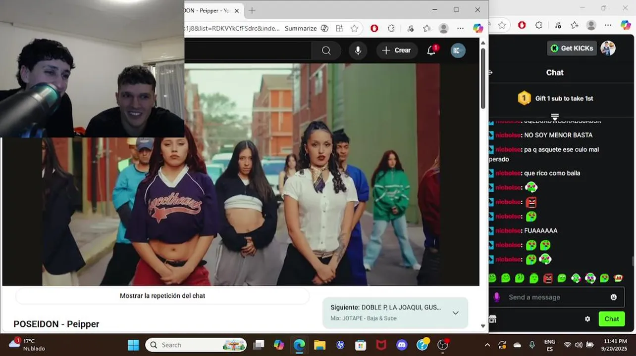Viewport: 636px width, 356px height.
Task: Click Summarize in the address bar
Action: pos(300,29)
